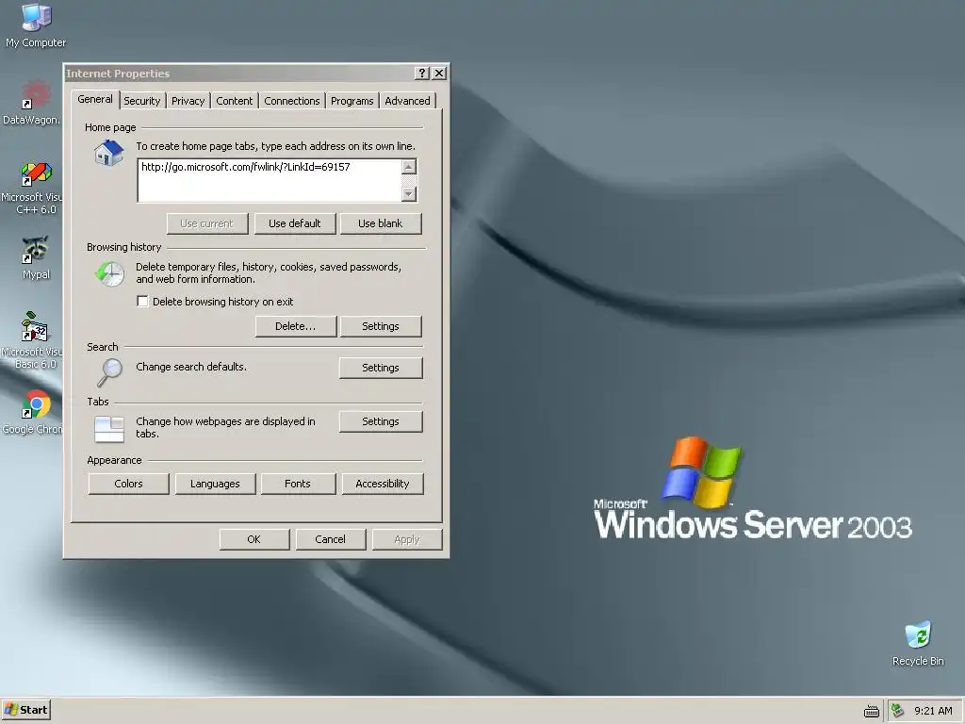Confirm with the OK button
965x724 pixels.
click(254, 539)
